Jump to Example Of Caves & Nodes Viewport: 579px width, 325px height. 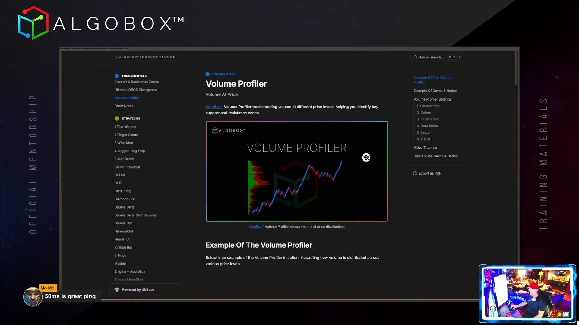tap(435, 91)
